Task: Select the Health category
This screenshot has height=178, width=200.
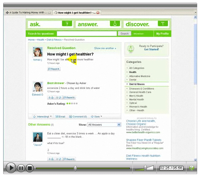Action: tap(133, 72)
